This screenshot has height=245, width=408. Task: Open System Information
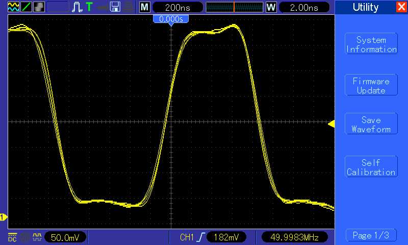click(371, 44)
